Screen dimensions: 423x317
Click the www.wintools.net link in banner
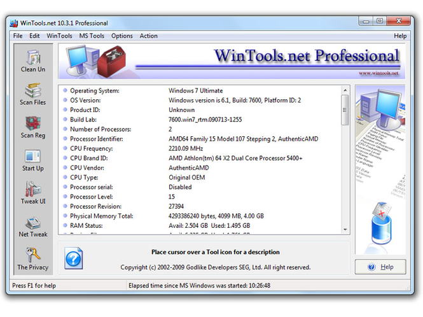tap(378, 73)
